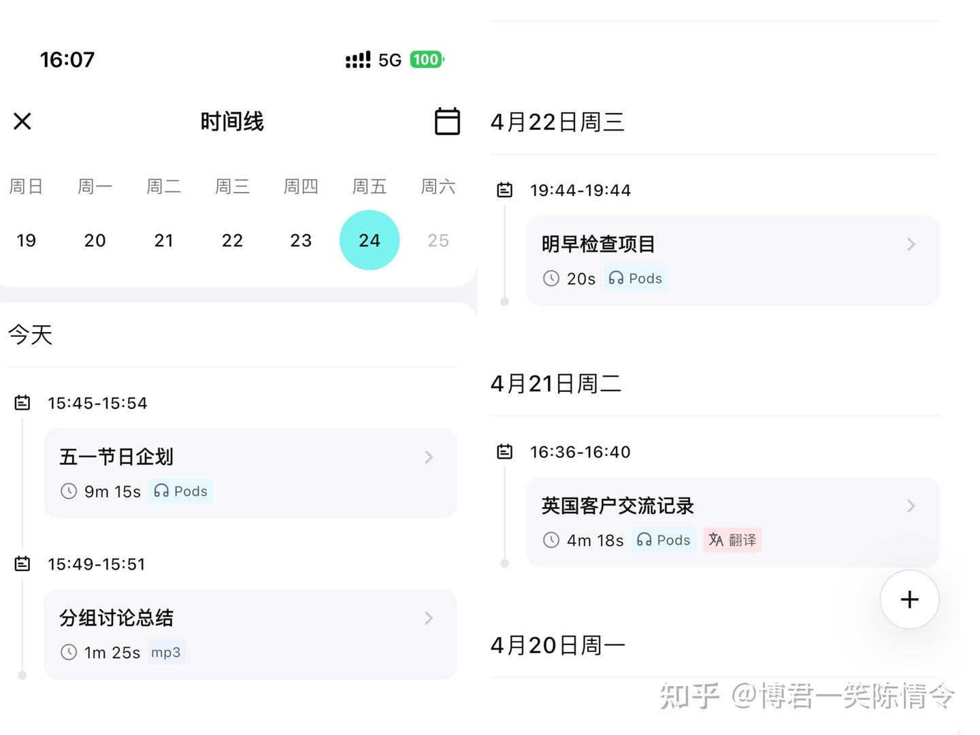
Task: Tap the 翻译 translate tag
Action: (732, 540)
